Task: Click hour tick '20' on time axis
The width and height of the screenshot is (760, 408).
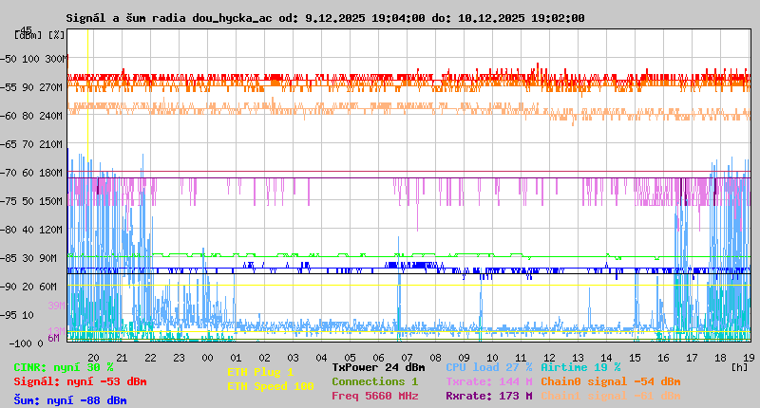Action: point(93,358)
